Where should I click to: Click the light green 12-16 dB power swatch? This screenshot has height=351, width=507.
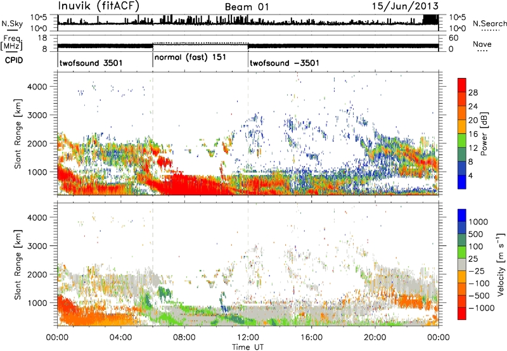(x=462, y=140)
